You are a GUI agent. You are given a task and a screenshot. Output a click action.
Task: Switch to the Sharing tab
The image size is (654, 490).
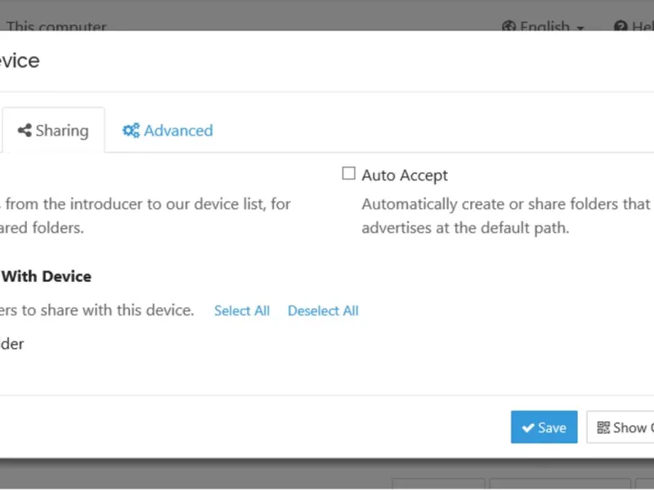53,131
